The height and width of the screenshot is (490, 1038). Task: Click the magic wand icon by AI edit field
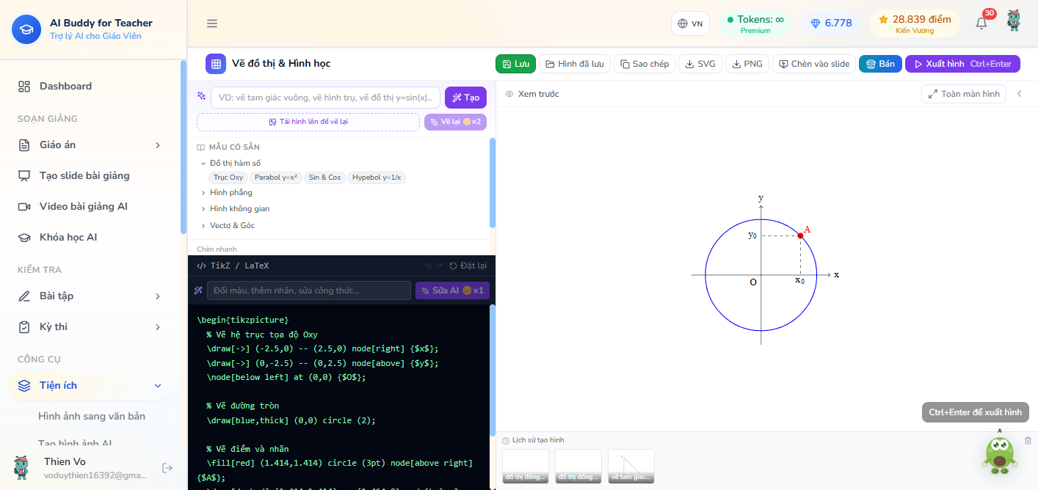click(x=198, y=290)
